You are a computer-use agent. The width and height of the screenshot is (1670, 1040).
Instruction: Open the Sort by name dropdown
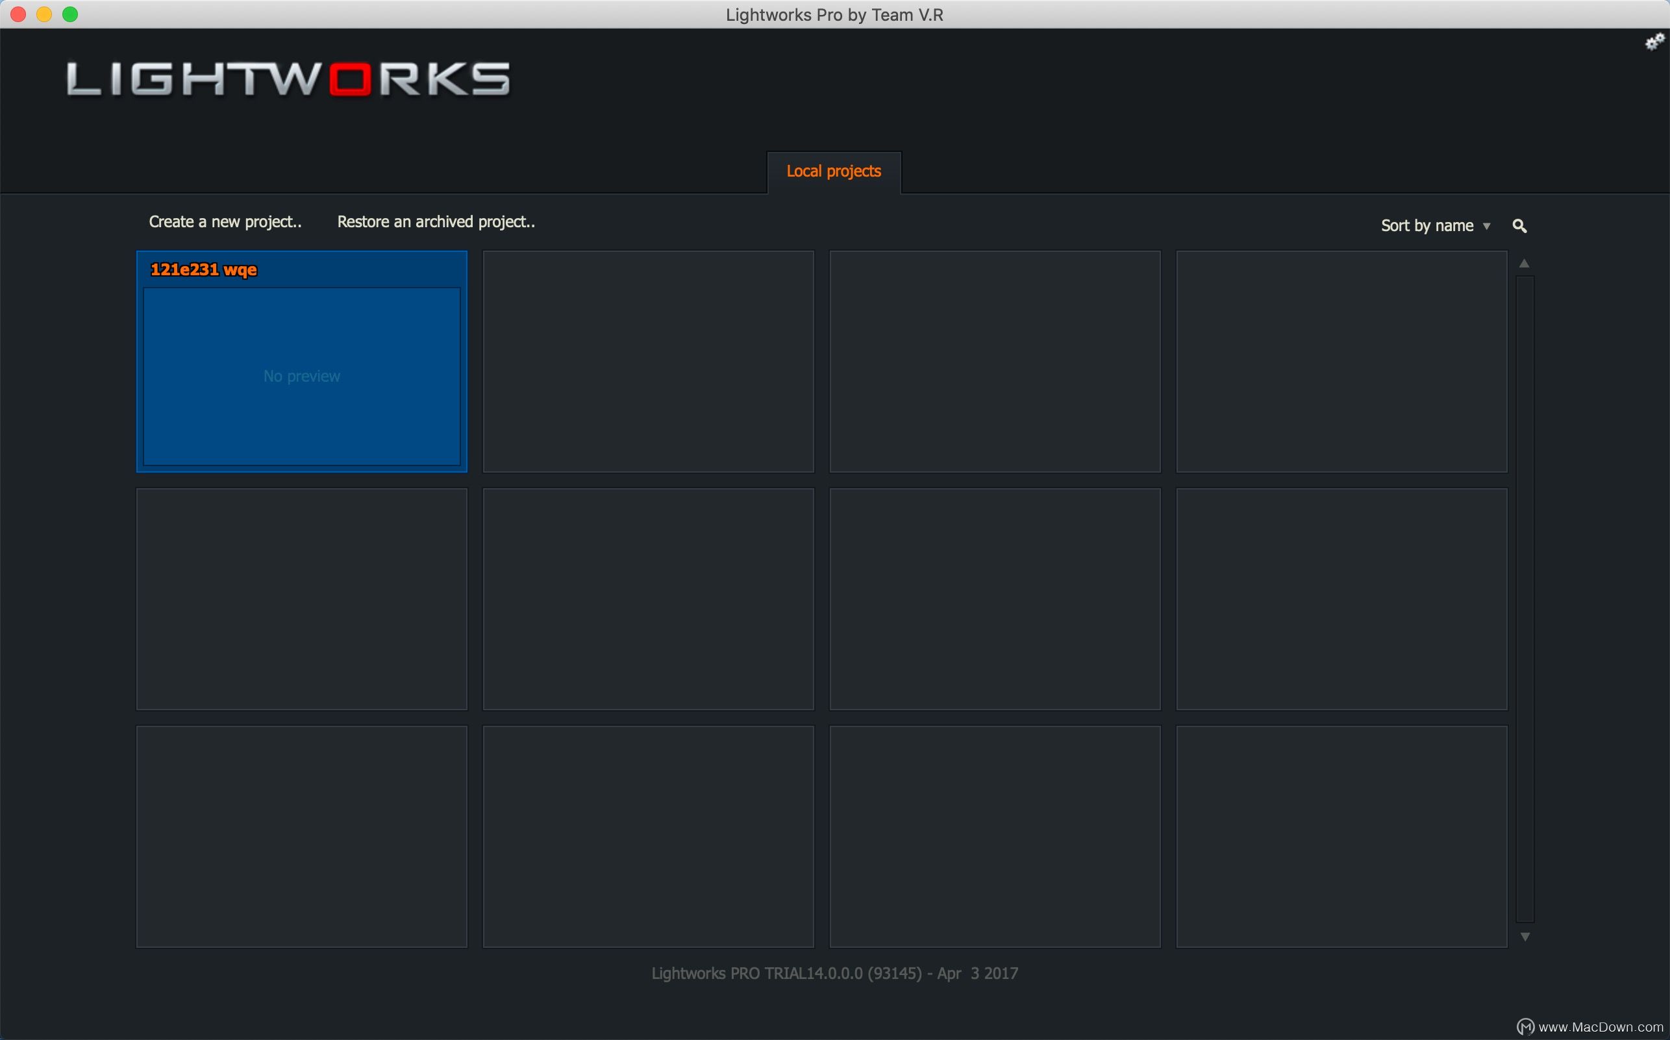click(x=1436, y=226)
